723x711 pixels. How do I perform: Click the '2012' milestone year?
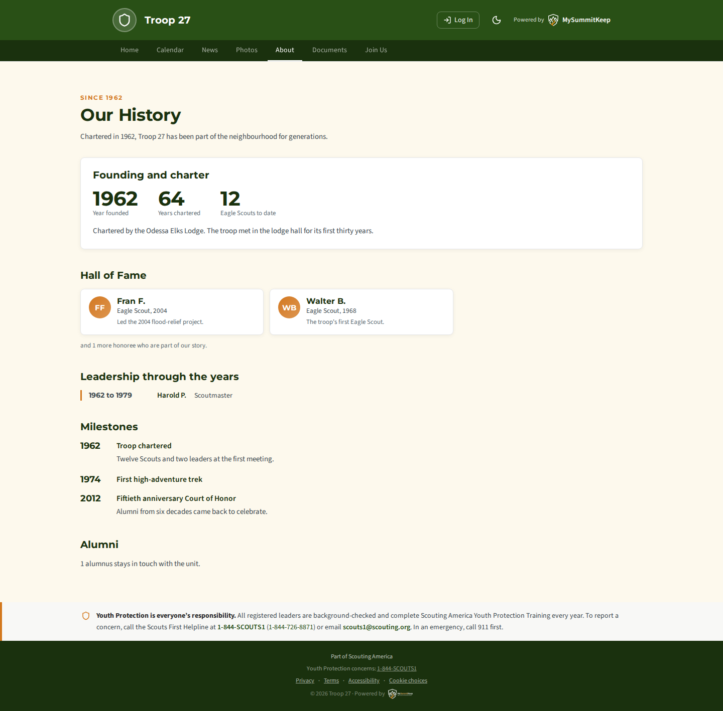point(90,498)
